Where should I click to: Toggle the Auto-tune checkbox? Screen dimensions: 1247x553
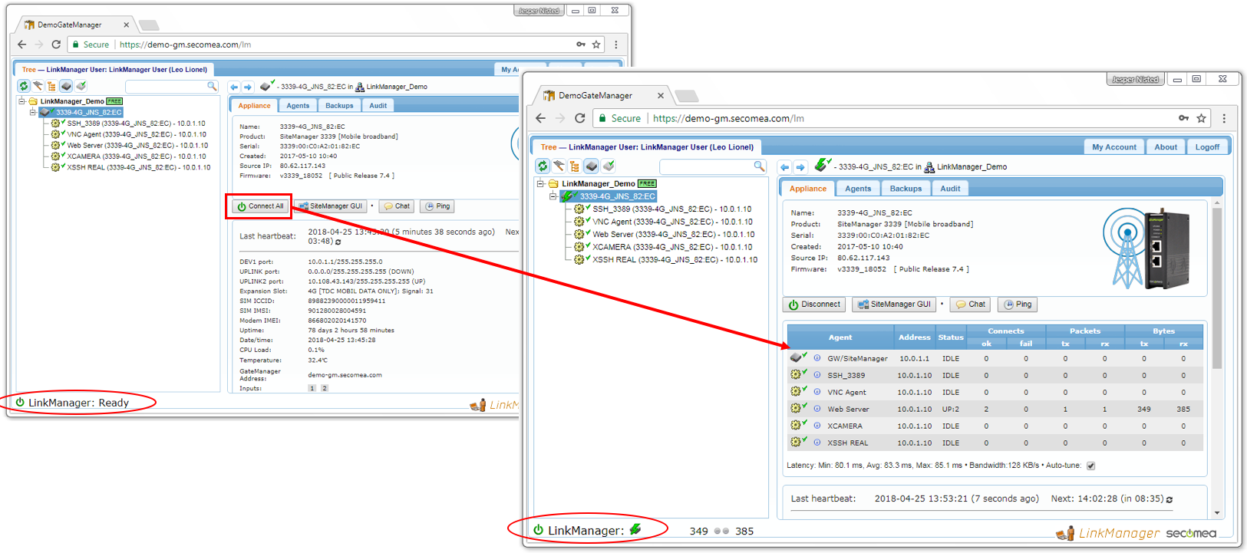(1090, 466)
